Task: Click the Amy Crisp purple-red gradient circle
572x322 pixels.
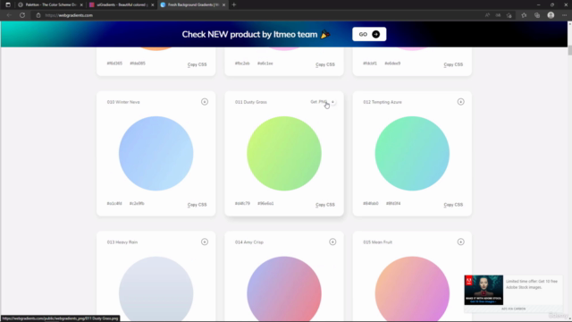Action: (284, 289)
